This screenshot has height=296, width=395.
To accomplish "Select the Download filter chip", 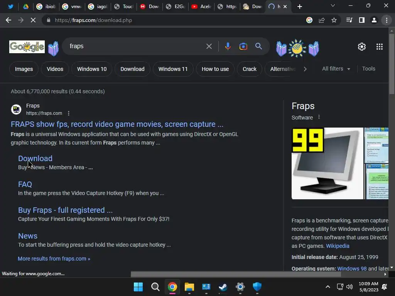I will pos(133,69).
